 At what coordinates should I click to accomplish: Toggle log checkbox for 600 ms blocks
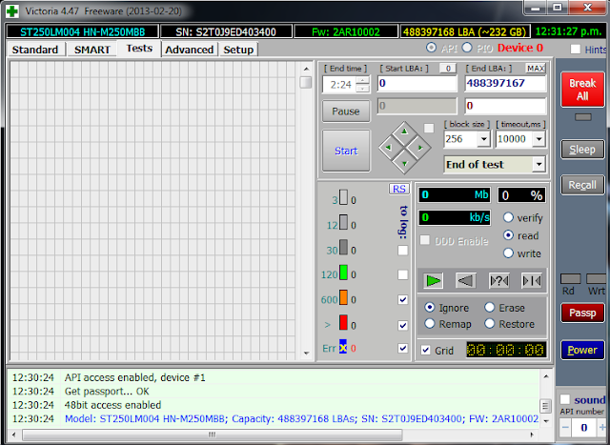(402, 300)
